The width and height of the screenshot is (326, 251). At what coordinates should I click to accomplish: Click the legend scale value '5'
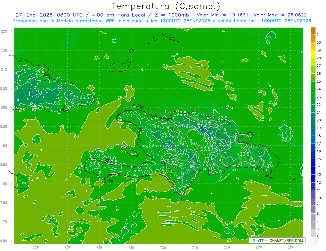coord(318,237)
